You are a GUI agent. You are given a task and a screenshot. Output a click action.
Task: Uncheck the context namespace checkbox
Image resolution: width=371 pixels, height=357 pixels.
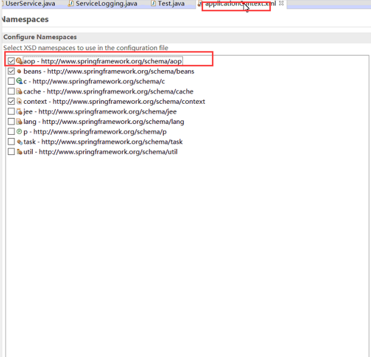pyautogui.click(x=11, y=101)
